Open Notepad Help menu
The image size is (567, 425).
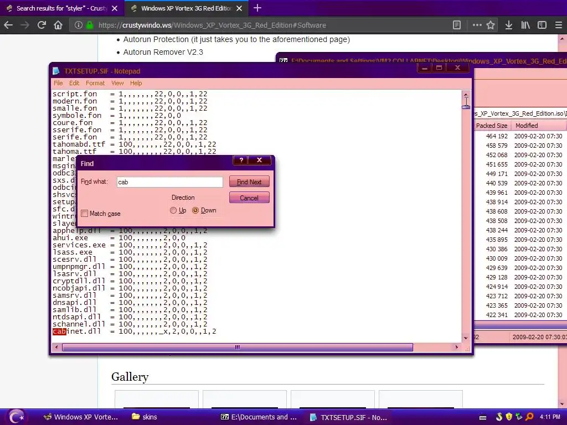click(136, 83)
